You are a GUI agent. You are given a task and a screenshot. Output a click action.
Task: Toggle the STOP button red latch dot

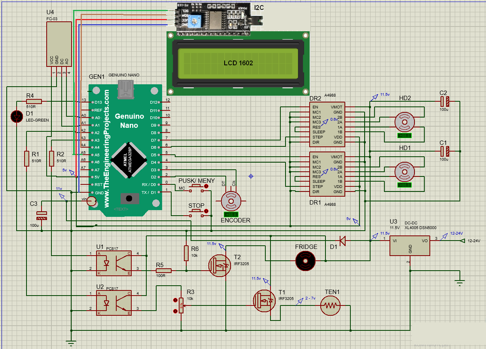(206, 212)
